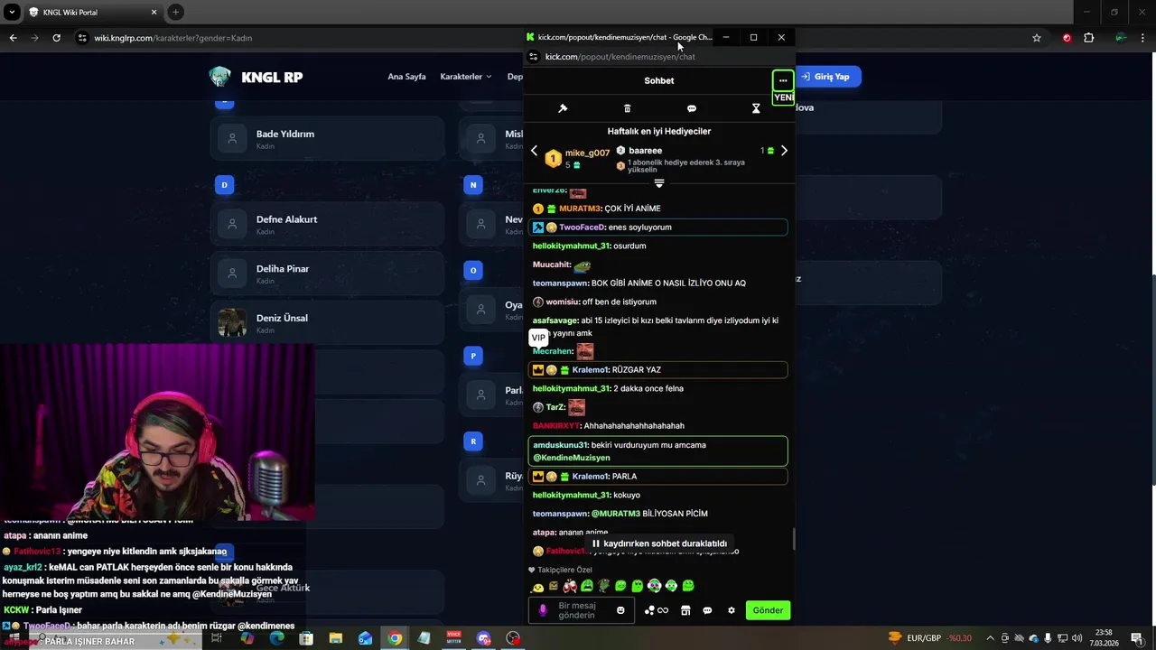The height and width of the screenshot is (650, 1156).
Task: Open Bade Yıldırım character card
Action: (x=327, y=139)
